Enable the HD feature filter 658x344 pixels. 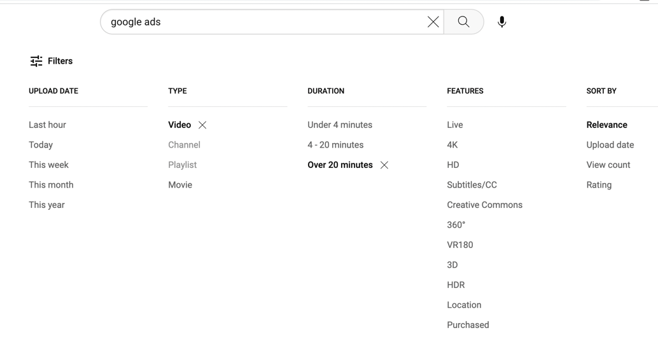click(453, 165)
